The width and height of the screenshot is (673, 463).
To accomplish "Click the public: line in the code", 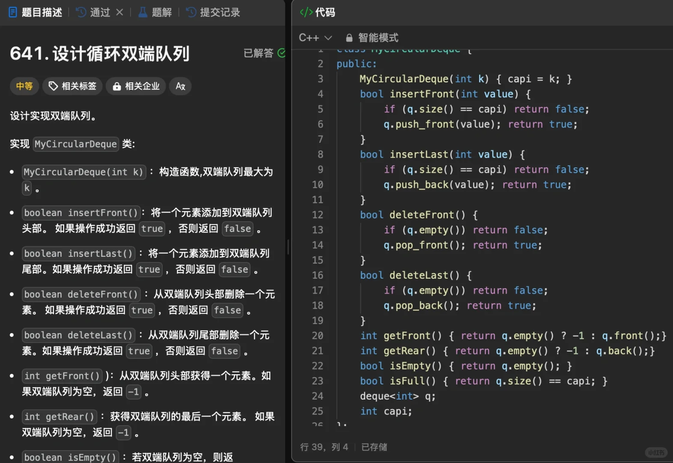I will tap(356, 64).
